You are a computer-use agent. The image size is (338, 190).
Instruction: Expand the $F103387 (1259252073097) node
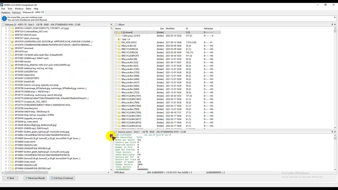pos(6,78)
